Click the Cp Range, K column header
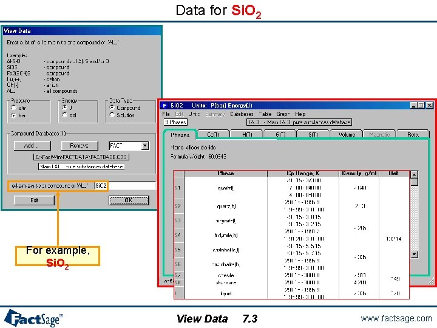 coord(303,174)
